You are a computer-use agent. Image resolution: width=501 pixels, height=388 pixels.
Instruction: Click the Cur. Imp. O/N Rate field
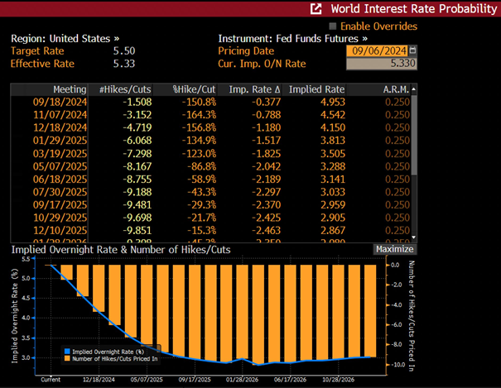(382, 64)
